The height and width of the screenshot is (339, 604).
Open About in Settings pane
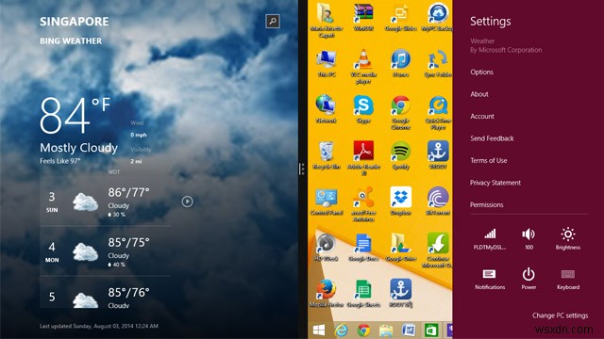(479, 94)
